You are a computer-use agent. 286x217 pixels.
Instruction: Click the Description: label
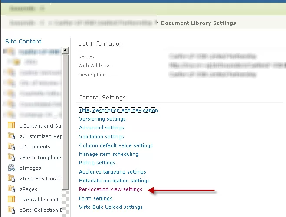(x=93, y=75)
